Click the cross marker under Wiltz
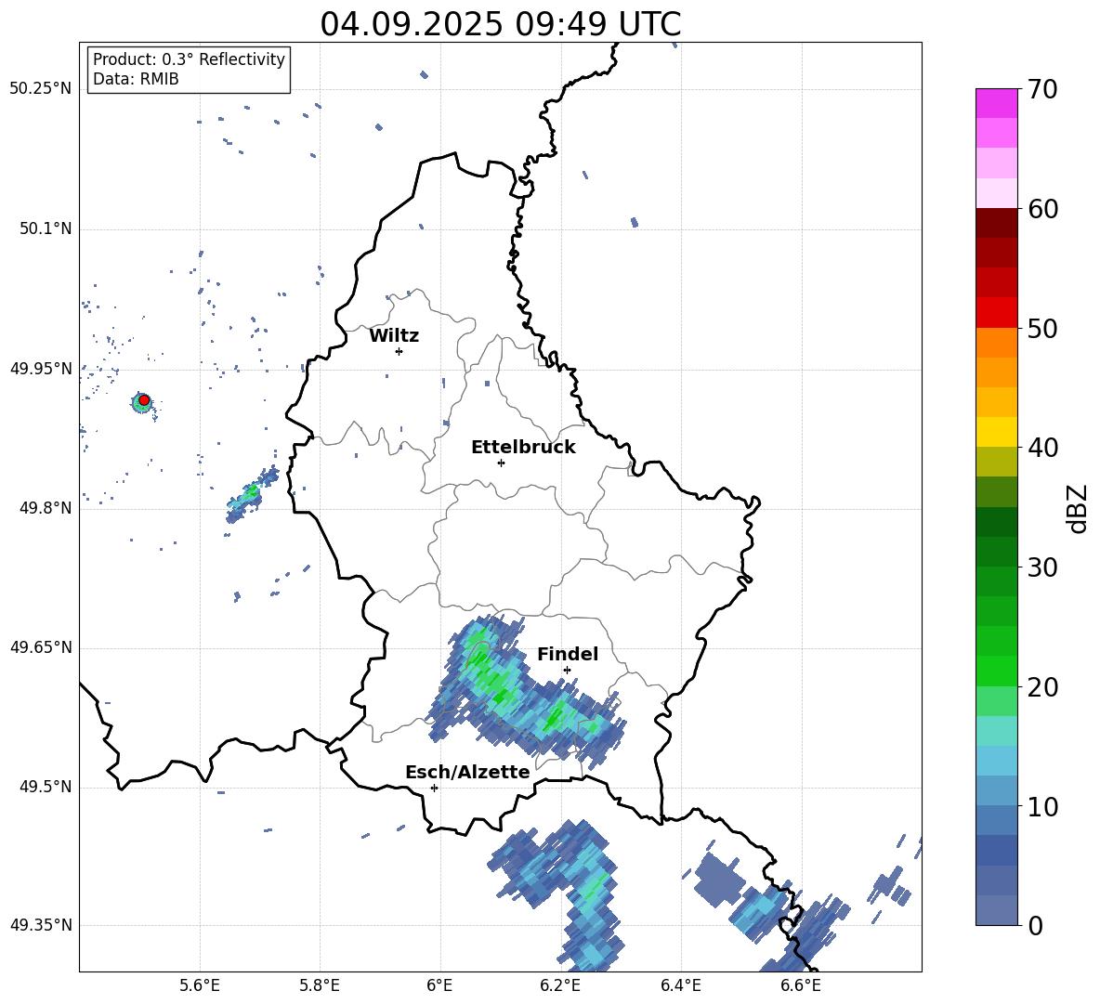The image size is (1100, 1004). click(x=399, y=351)
